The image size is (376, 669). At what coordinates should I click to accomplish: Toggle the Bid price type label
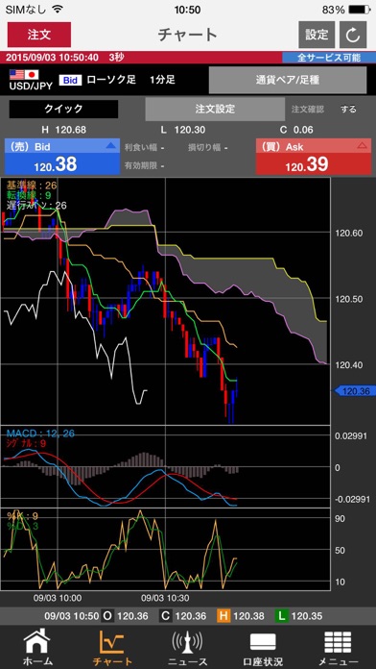pyautogui.click(x=70, y=80)
